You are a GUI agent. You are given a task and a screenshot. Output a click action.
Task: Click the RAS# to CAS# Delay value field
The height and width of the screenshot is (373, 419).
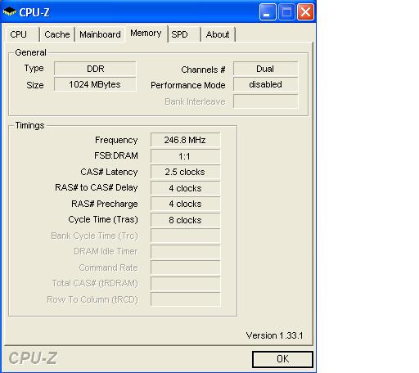(x=185, y=188)
